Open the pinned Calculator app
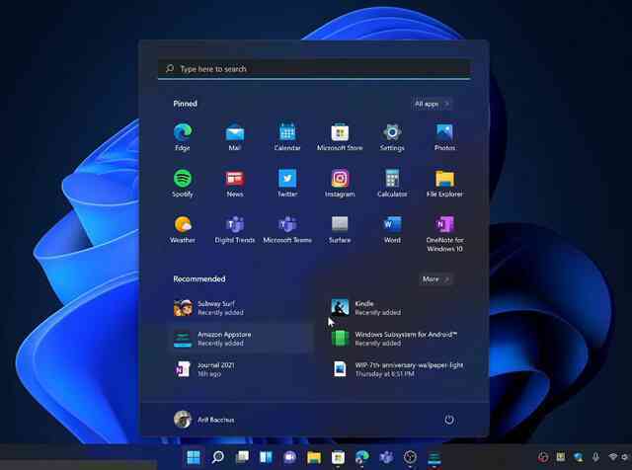 (x=392, y=184)
